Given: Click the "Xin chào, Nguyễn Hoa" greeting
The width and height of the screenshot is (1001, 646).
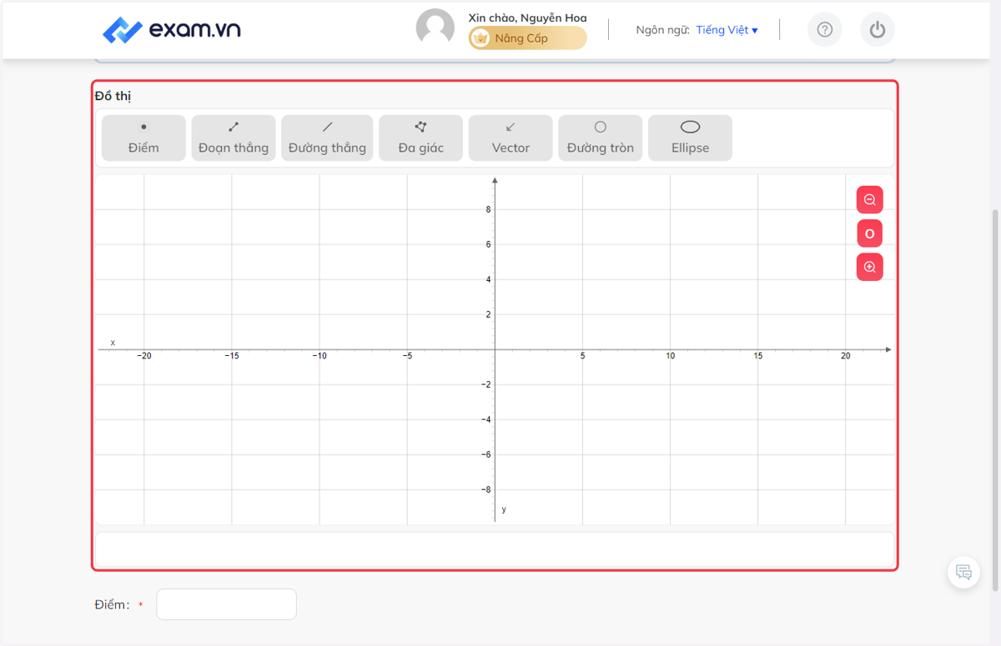Looking at the screenshot, I should pos(527,18).
